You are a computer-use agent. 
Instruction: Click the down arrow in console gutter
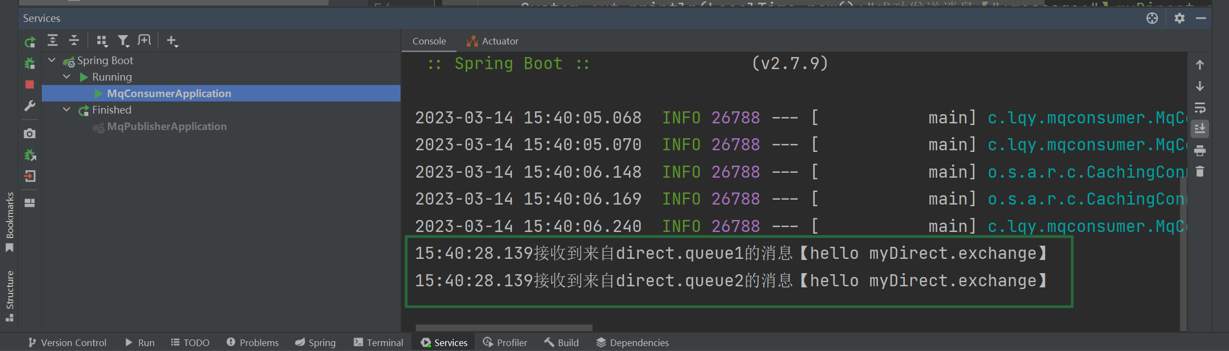(x=1200, y=86)
